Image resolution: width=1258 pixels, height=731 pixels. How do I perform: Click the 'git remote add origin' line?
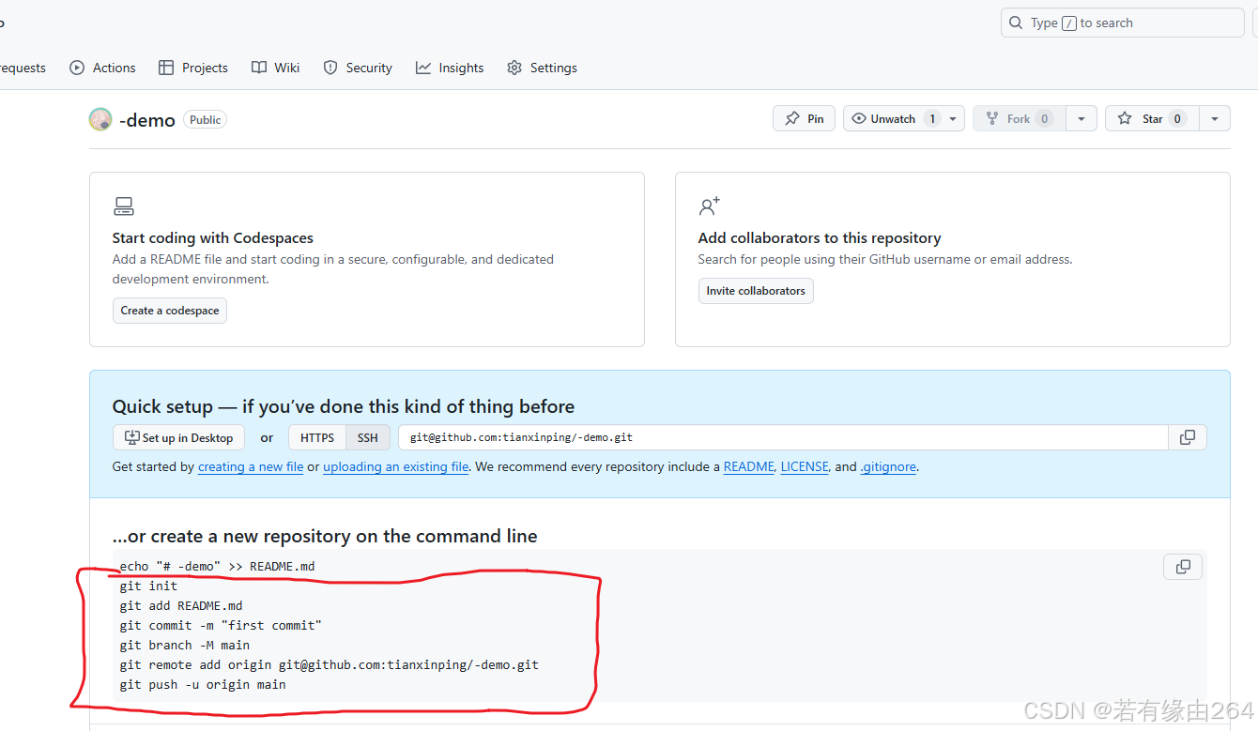330,664
